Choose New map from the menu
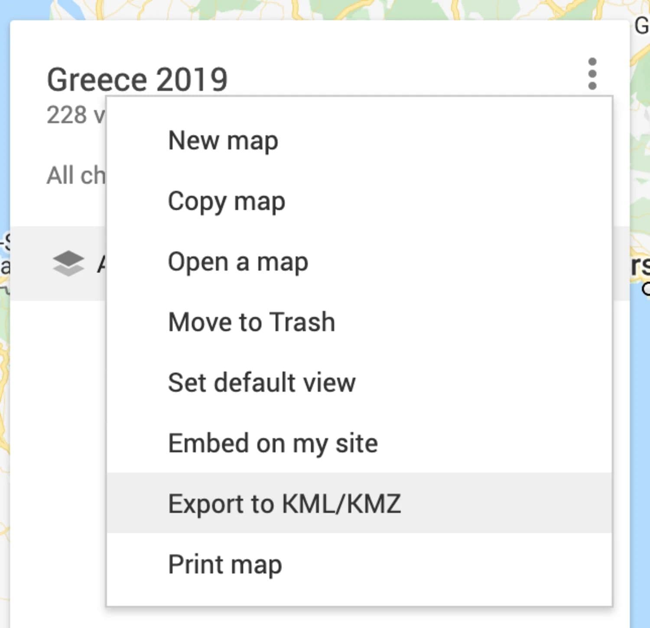650x628 pixels. tap(359, 140)
